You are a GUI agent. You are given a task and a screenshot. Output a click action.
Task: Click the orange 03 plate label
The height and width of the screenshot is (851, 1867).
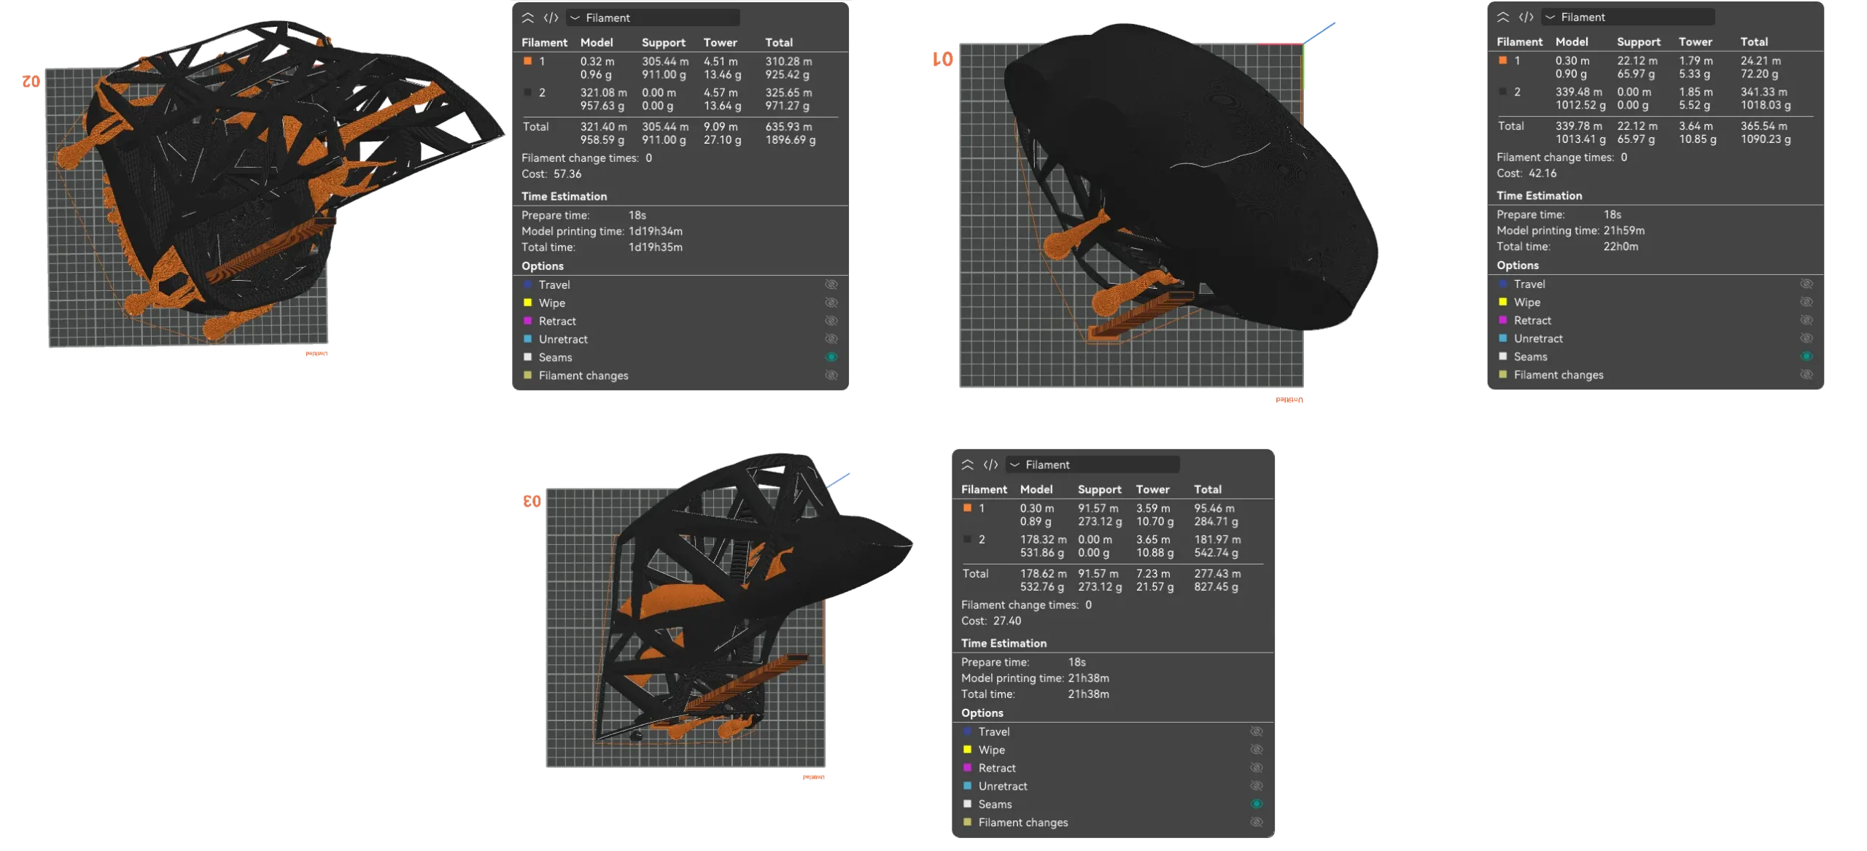pyautogui.click(x=532, y=501)
